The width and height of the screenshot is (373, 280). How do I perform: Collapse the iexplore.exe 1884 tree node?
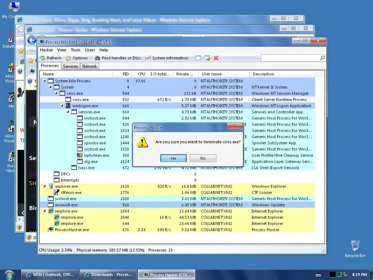coord(44,211)
